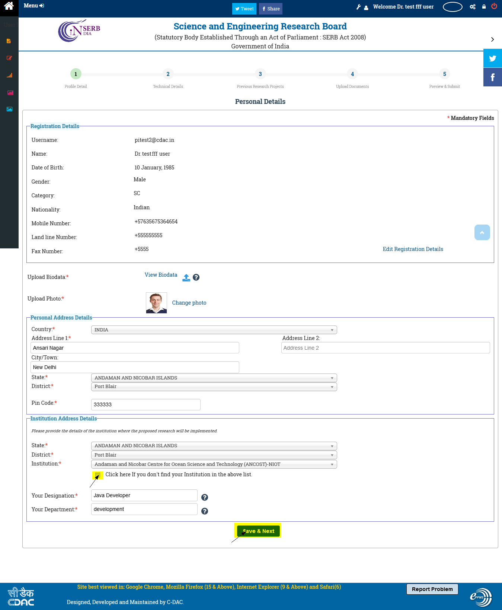Click the Pin Code input field
Screen dimensions: 502x610
tap(146, 404)
